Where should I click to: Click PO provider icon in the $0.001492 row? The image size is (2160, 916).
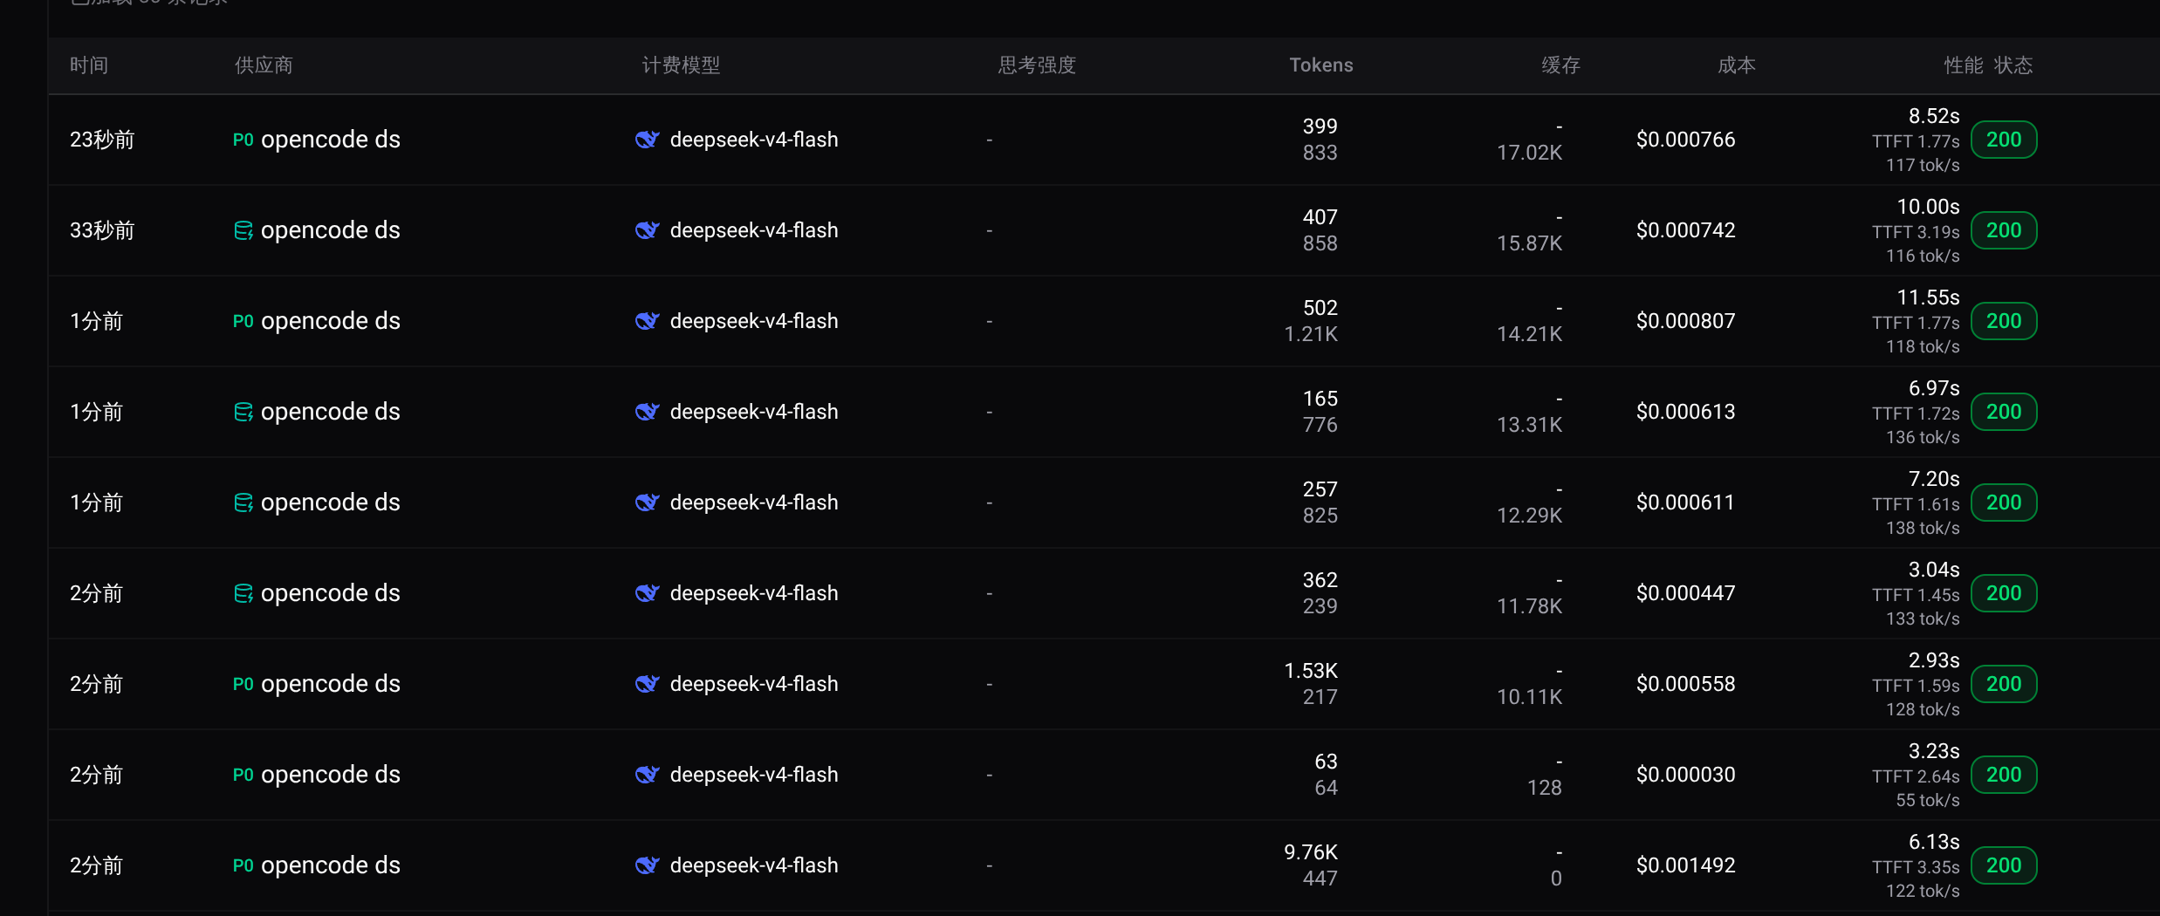pos(243,865)
